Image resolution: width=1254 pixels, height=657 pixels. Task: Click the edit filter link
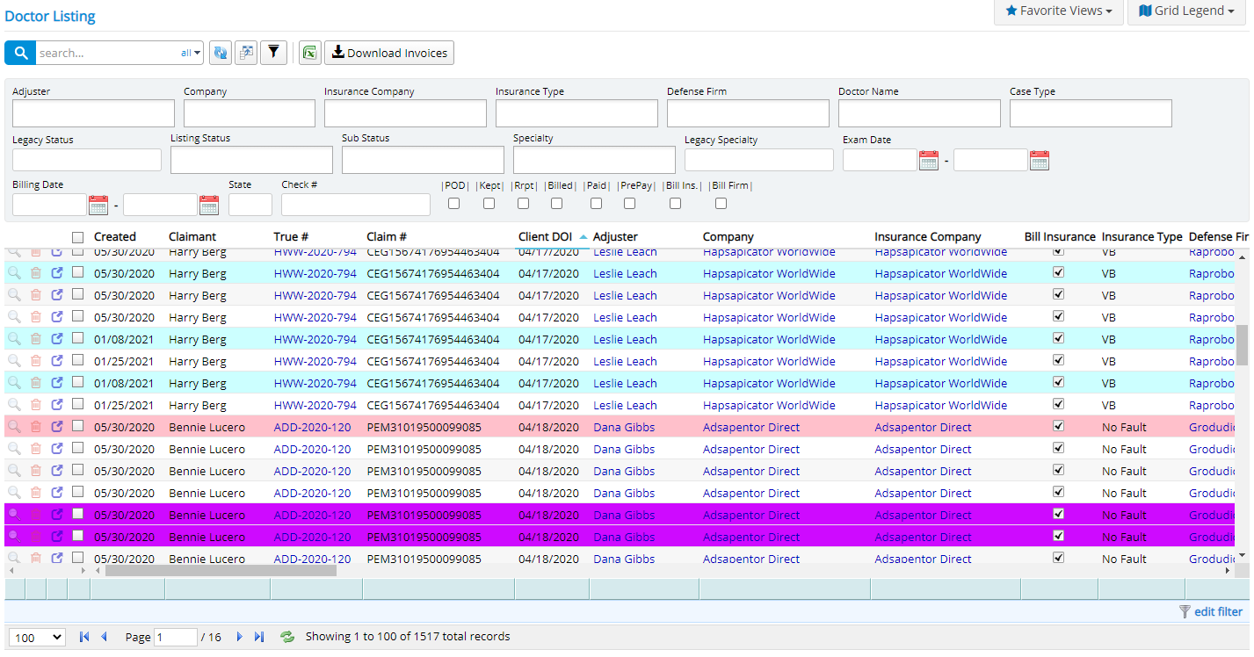click(1218, 611)
